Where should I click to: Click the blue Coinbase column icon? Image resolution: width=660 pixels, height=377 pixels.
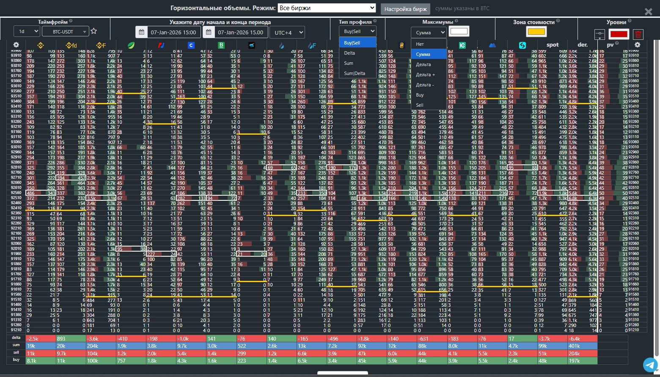[x=191, y=45]
